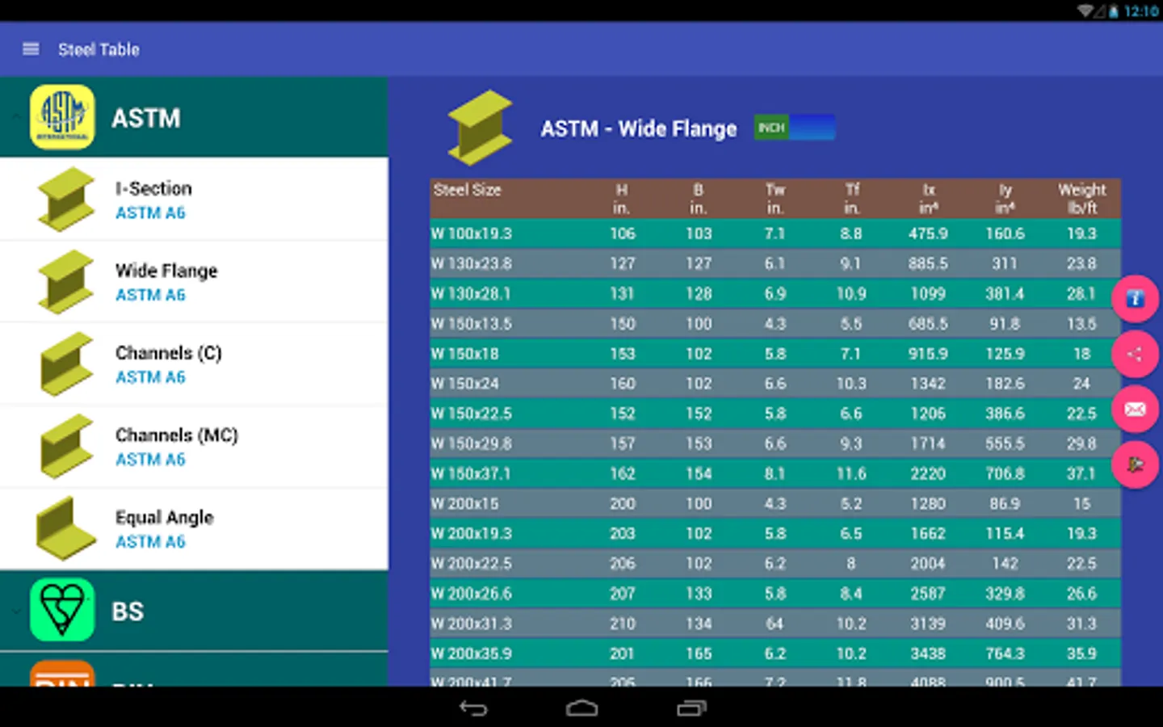Select the Wide Flange beam icon in sidebar

click(65, 282)
